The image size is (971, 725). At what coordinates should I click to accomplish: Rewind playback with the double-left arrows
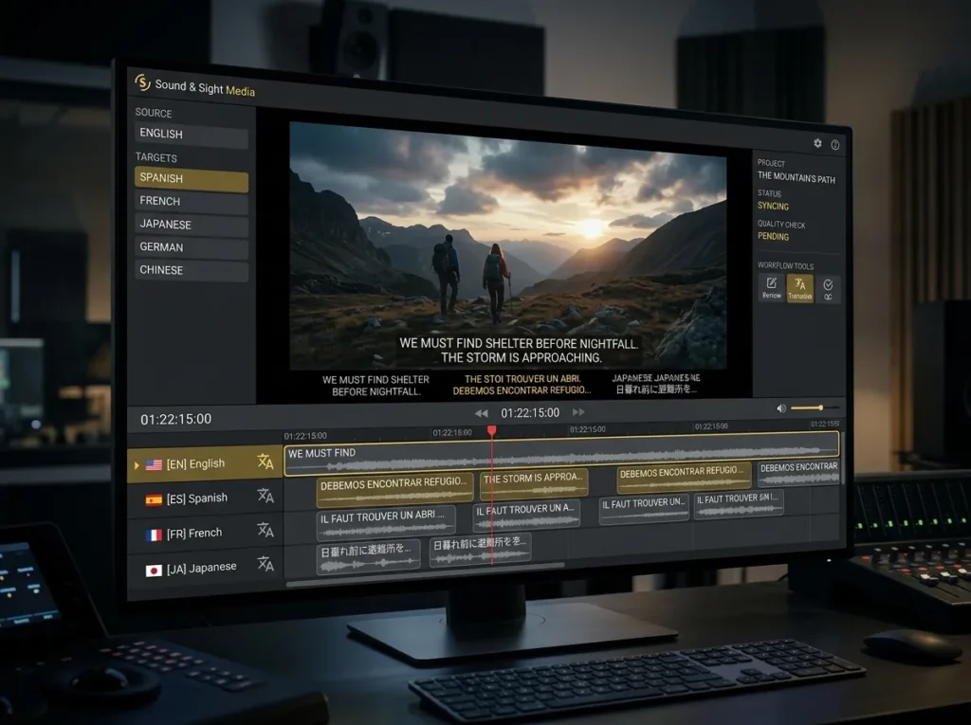tap(481, 413)
